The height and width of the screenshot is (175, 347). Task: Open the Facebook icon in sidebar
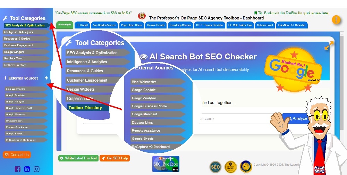click(17, 169)
